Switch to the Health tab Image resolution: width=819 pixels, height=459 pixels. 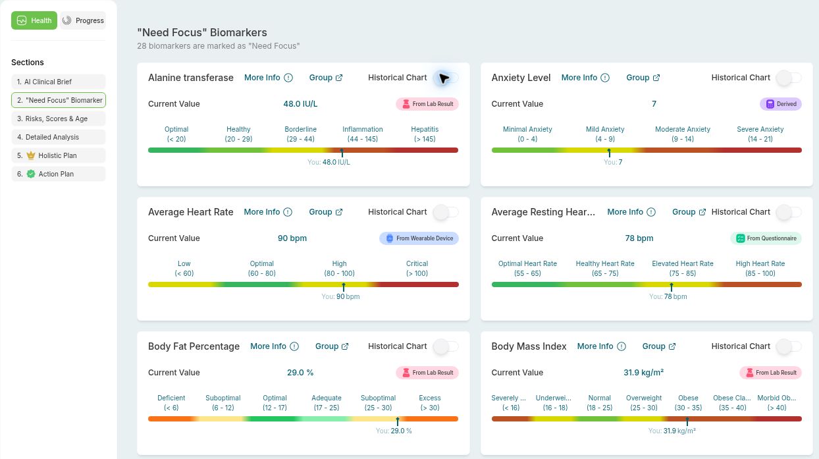(34, 20)
